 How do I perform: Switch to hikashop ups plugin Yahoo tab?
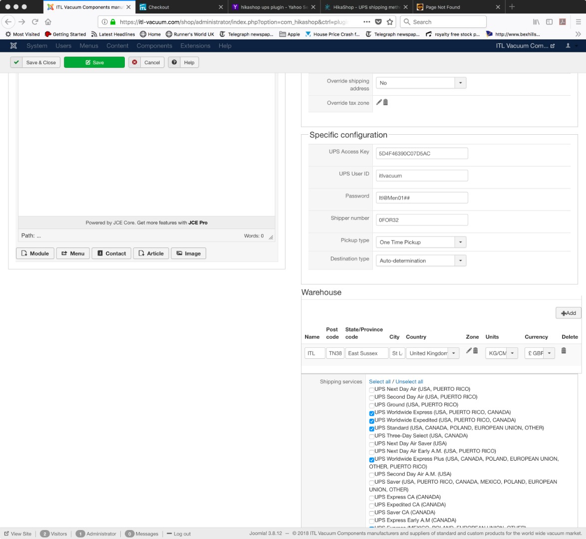pos(274,6)
